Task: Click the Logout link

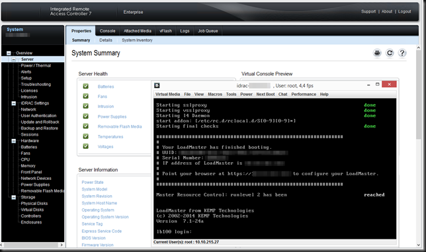Action: (x=405, y=11)
